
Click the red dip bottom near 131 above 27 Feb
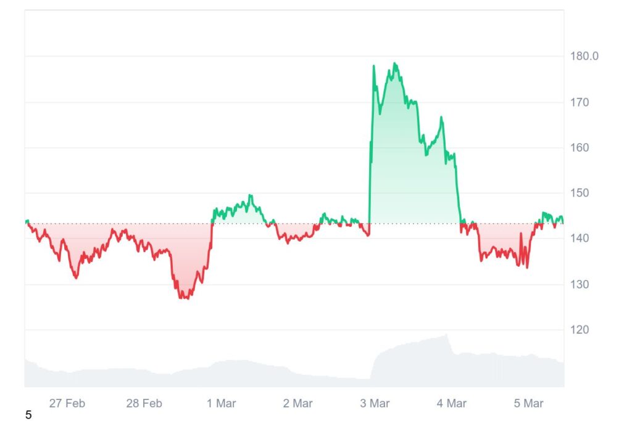76,277
